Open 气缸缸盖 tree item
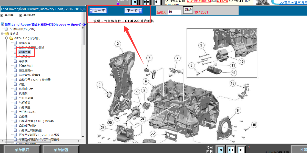 point(25,102)
